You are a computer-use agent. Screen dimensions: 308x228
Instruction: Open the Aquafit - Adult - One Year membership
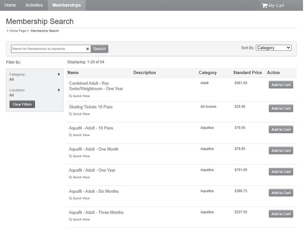coord(92,170)
